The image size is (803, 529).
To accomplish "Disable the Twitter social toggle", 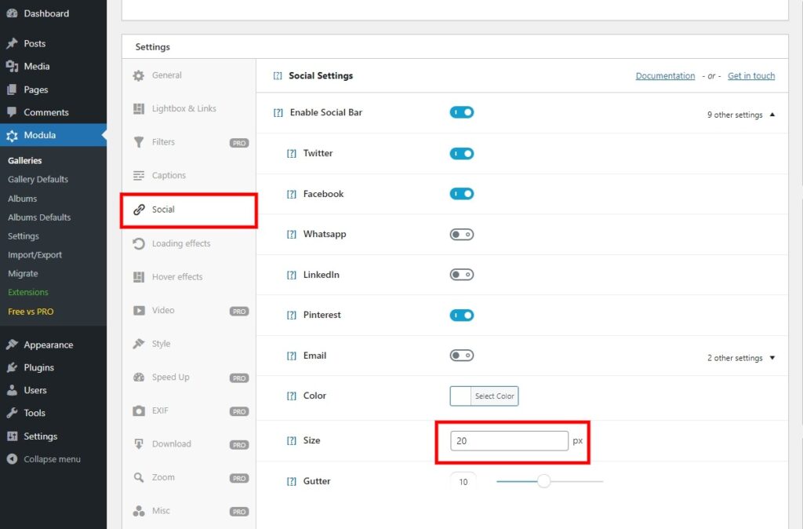I will pyautogui.click(x=462, y=153).
